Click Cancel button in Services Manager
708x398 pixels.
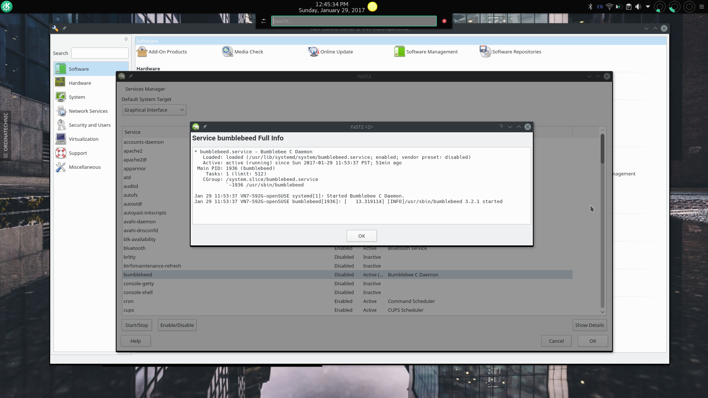click(x=556, y=341)
